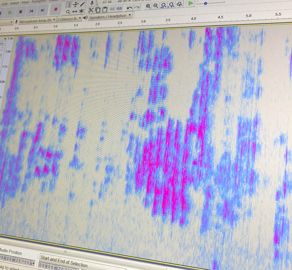Skip to the end of the track
292x270 pixels.
pyautogui.click(x=43, y=10)
